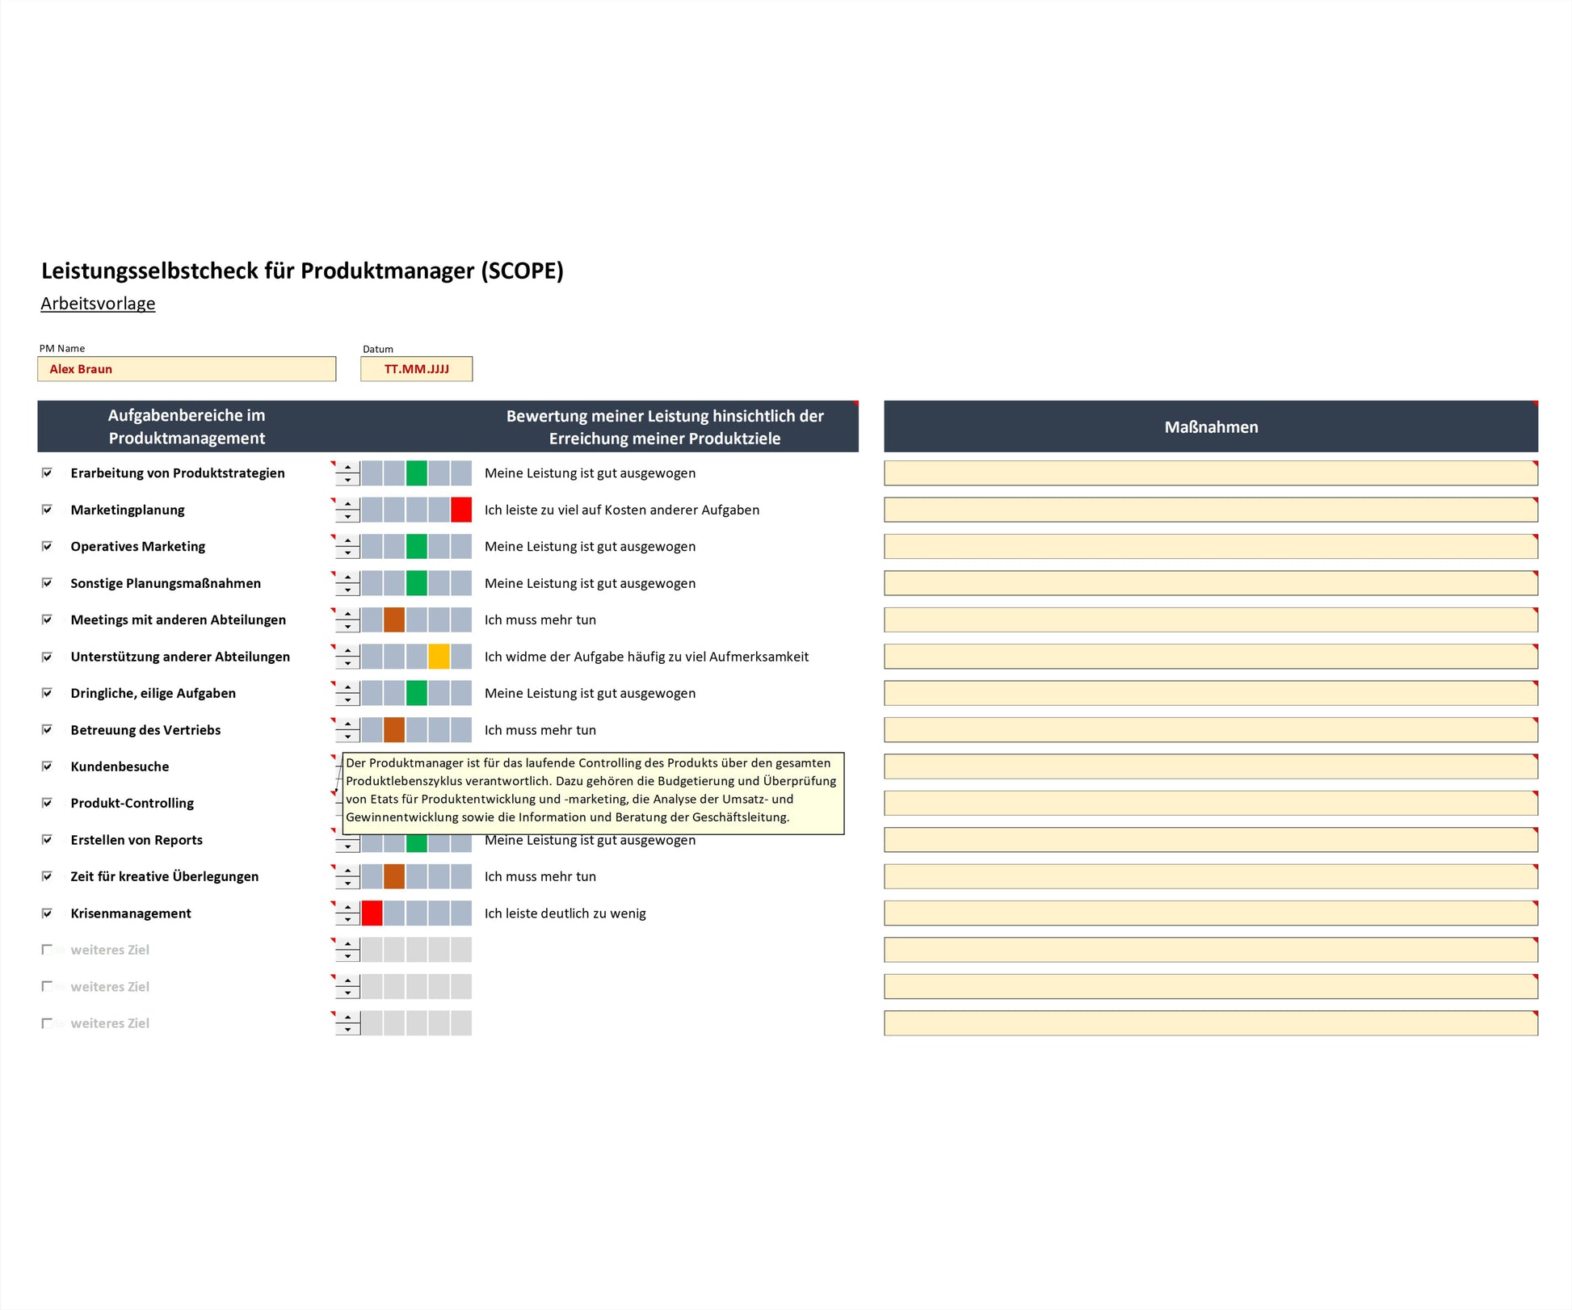Decrease the Erarbeitung von Produktstrategien rating spinner

tap(347, 479)
